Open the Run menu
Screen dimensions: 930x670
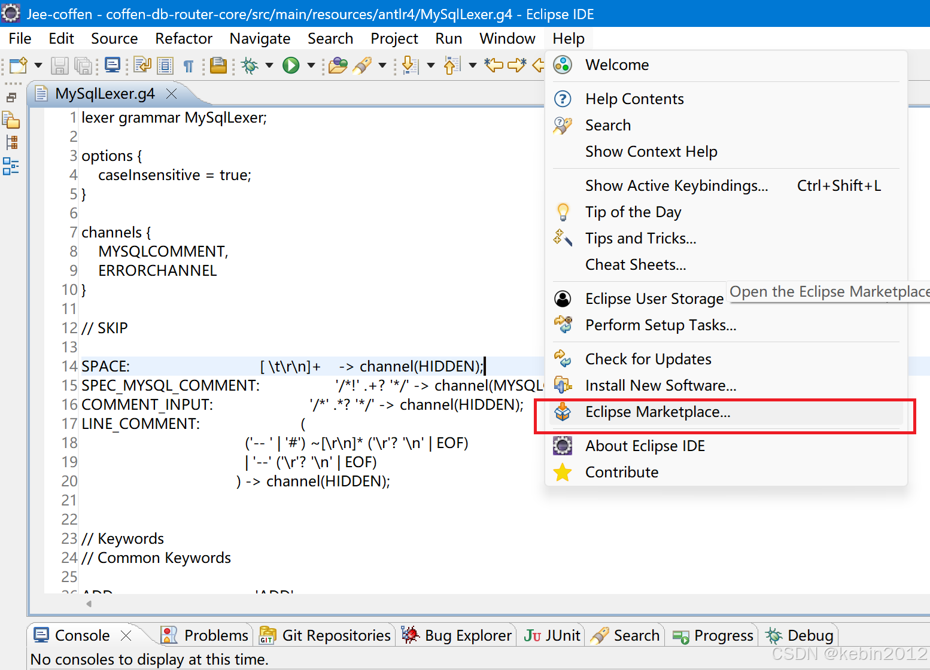pos(449,39)
